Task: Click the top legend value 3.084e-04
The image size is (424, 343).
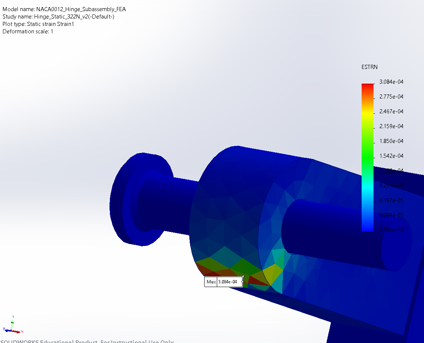Action: pyautogui.click(x=391, y=82)
